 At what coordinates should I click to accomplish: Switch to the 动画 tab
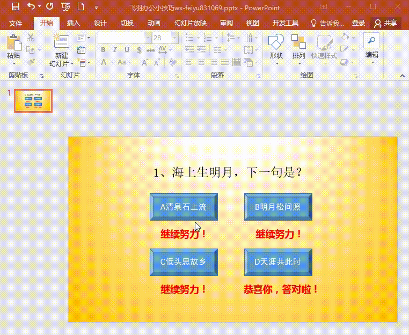click(154, 23)
